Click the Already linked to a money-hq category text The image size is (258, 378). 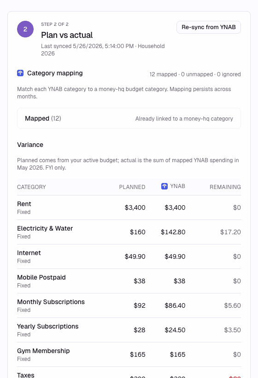[x=184, y=119]
